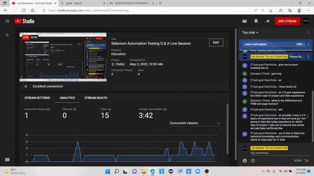Click the Public privacy setting
The height and width of the screenshot is (176, 314).
[118, 64]
